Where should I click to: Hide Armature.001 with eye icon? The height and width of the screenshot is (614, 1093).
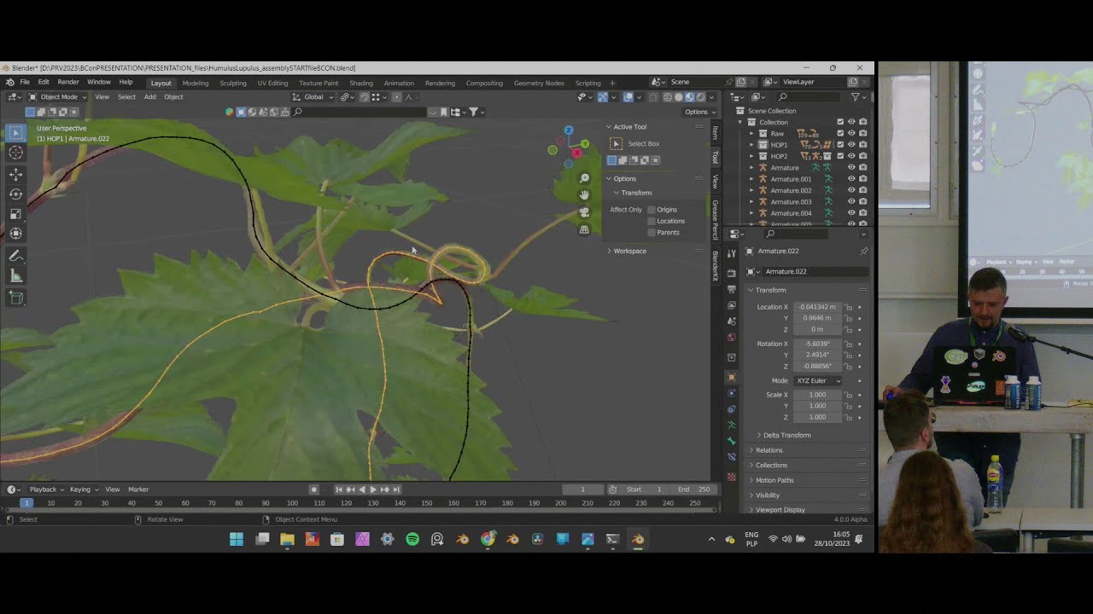click(851, 179)
